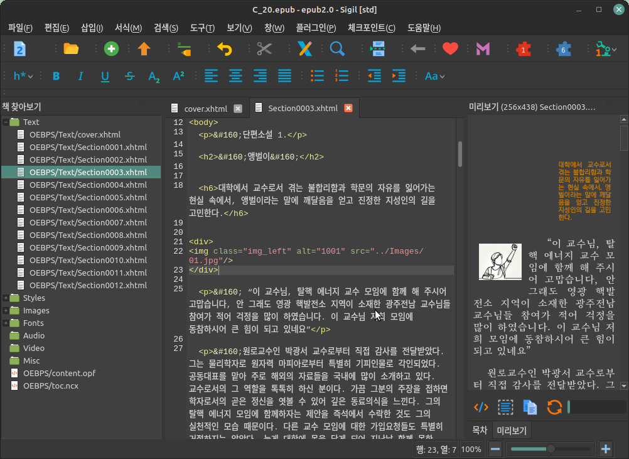Expand the Fonts folder
Image resolution: width=629 pixels, height=459 pixels.
(x=6, y=323)
